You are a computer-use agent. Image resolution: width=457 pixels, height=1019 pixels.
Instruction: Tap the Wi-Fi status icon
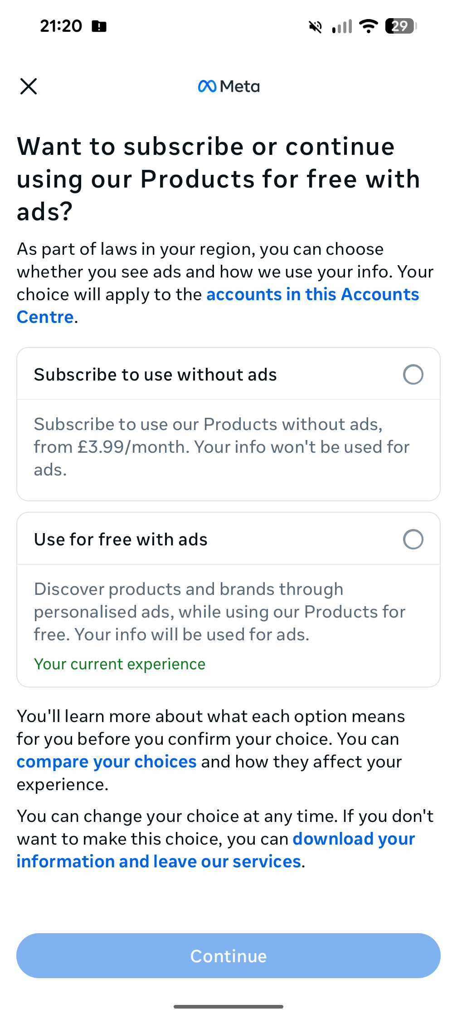369,26
